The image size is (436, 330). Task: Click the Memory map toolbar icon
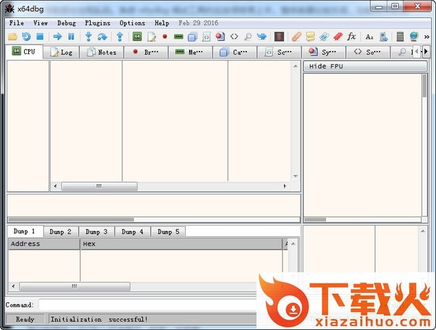(x=179, y=36)
